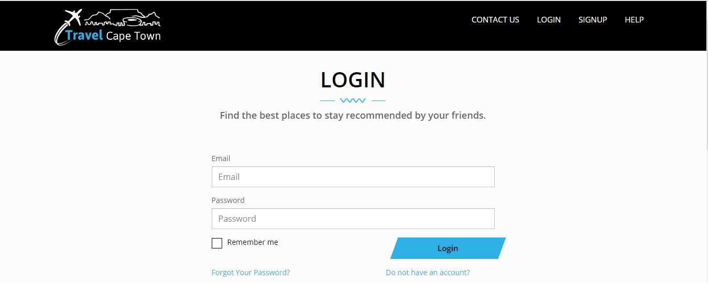Click the Table Mountain skyline logo graphic
This screenshot has height=283, width=708.
pyautogui.click(x=122, y=19)
